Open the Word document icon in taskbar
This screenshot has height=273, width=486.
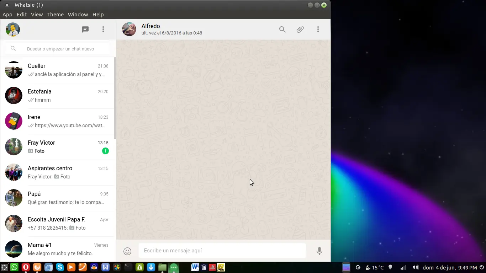coord(195,267)
